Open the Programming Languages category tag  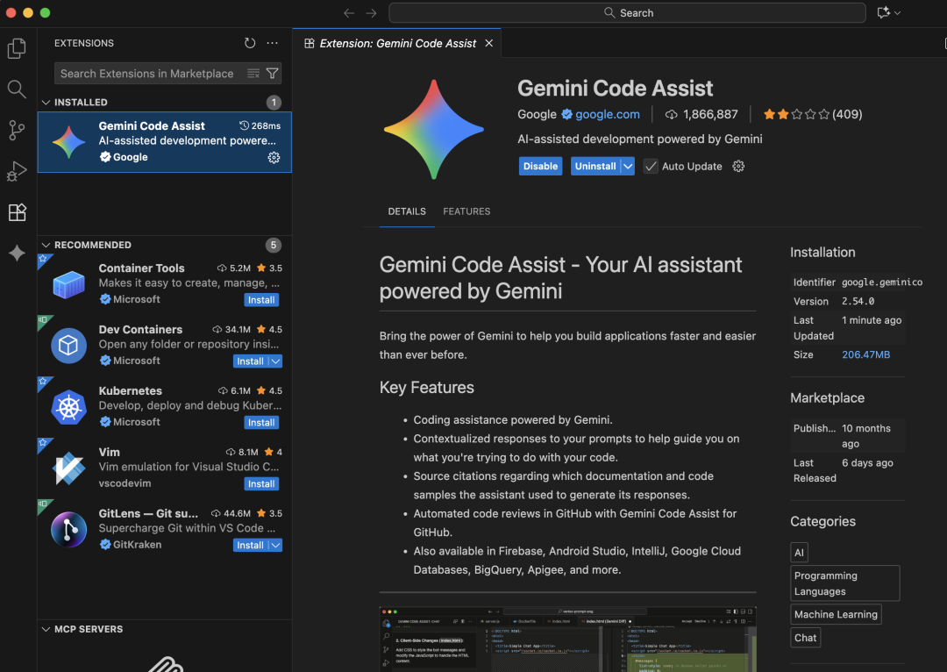(844, 583)
